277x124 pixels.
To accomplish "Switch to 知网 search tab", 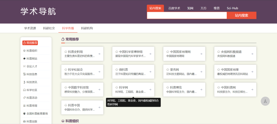I will click(190, 8).
